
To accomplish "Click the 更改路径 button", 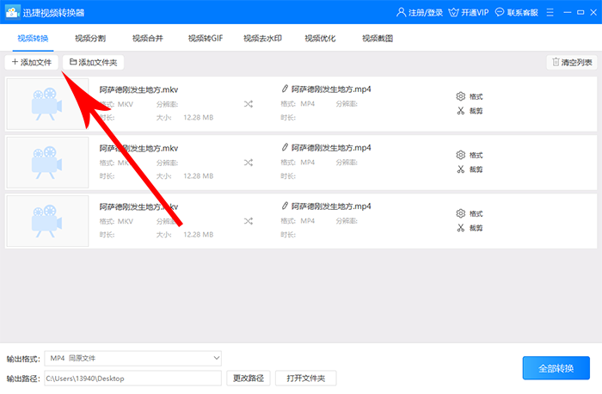I will (x=249, y=379).
